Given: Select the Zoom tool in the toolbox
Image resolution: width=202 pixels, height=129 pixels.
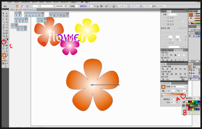Looking at the screenshot, I should (7, 51).
